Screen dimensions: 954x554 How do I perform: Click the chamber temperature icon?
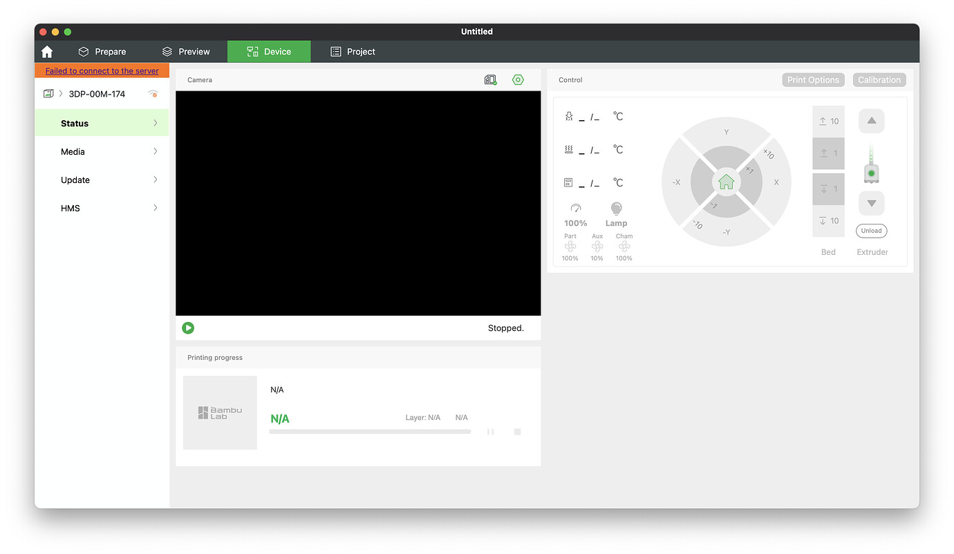coord(568,182)
